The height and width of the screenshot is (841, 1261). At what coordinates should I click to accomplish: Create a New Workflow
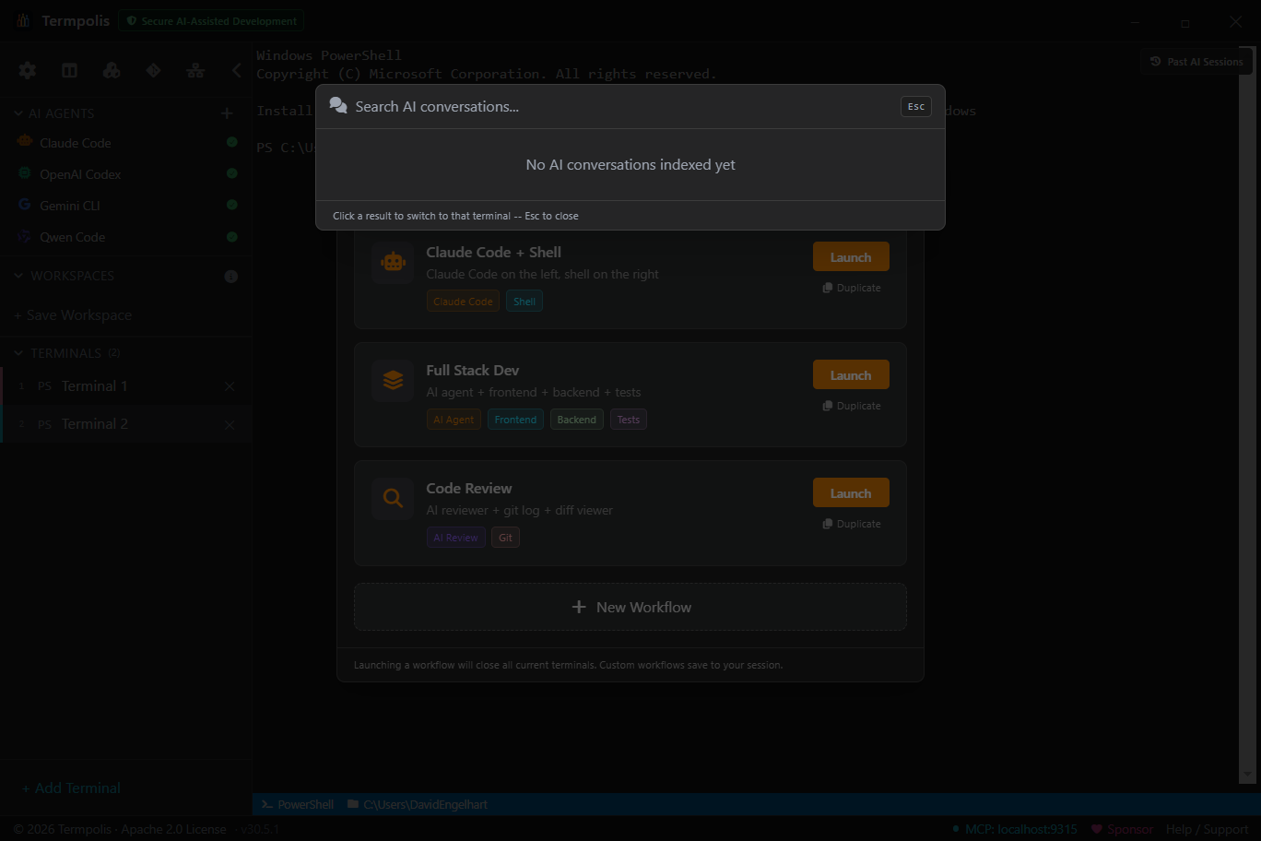[630, 607]
